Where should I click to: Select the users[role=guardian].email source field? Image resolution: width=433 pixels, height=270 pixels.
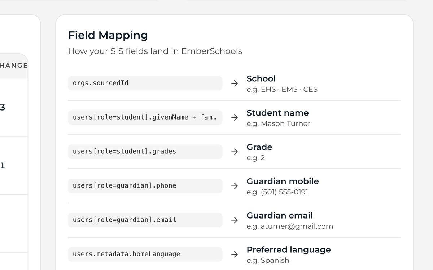(x=145, y=220)
